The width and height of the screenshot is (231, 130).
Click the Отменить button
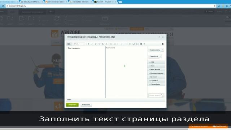(86, 105)
